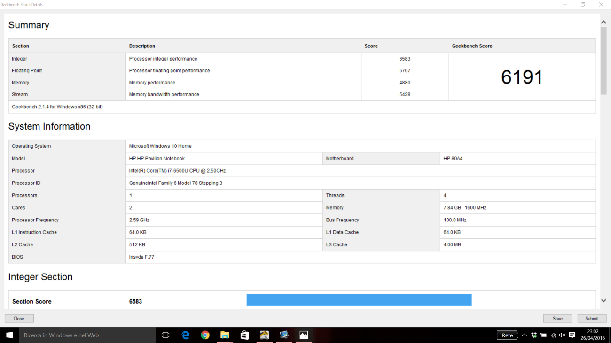
Task: Launch Microsoft Edge from the taskbar
Action: (186, 335)
